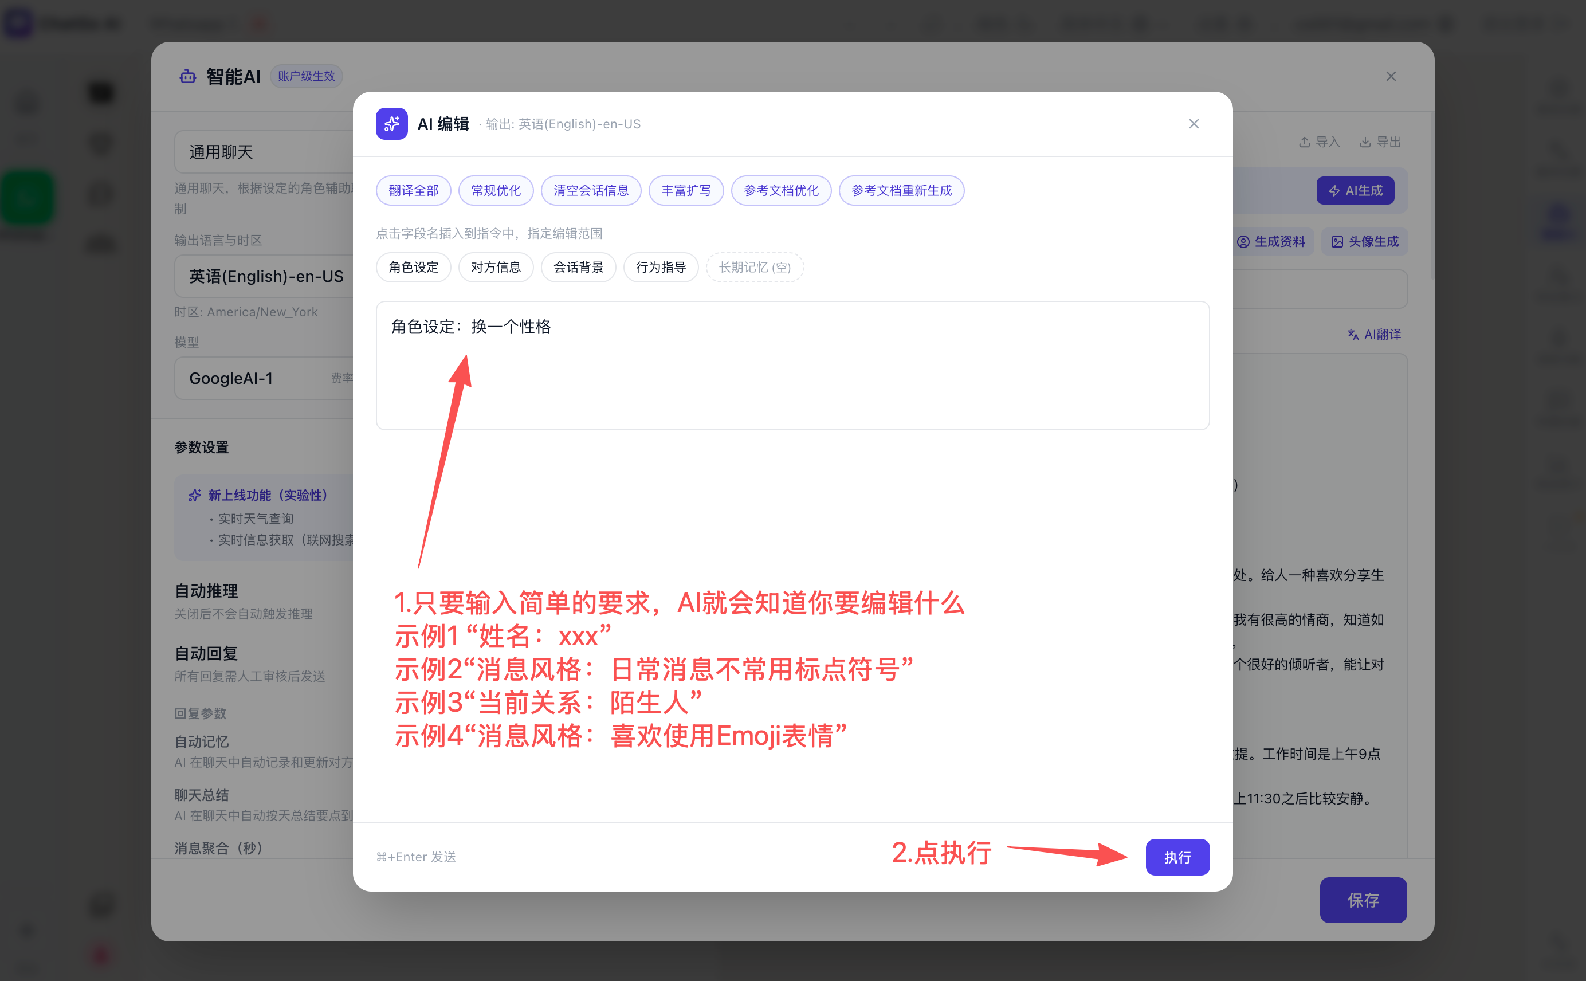Screen dimensions: 1586x981
Task: Focus the instruction text area
Action: (x=792, y=365)
